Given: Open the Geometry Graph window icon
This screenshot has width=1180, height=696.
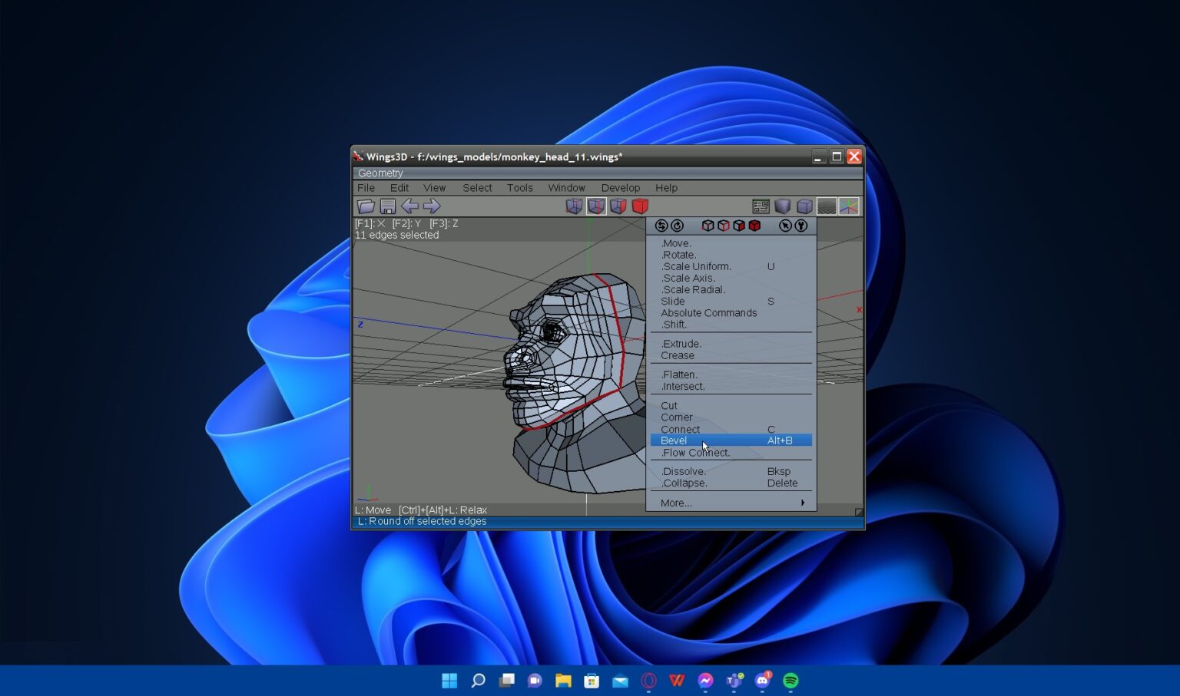Looking at the screenshot, I should (761, 206).
